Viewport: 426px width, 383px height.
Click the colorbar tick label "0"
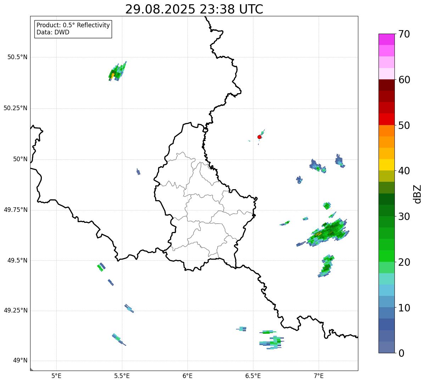tap(401, 353)
